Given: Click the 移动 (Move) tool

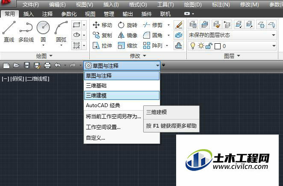Looking at the screenshot, I should [102, 25].
